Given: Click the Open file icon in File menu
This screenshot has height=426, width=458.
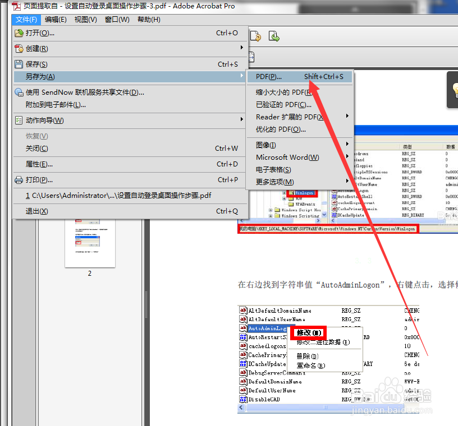Looking at the screenshot, I should click(x=19, y=33).
